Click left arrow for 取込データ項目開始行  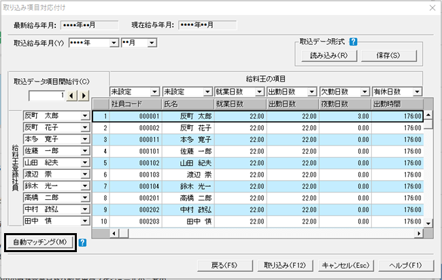(x=71, y=96)
